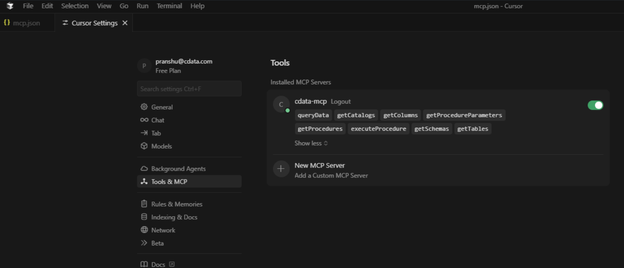Click the Tab arrow icon in sidebar
624x268 pixels.
coord(144,133)
